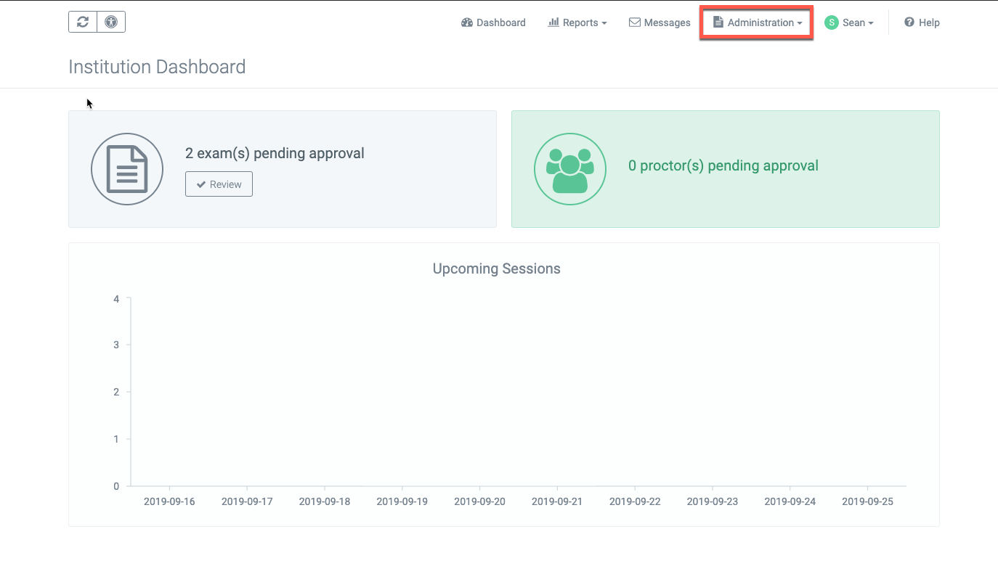Viewport: 998px width, 566px height.
Task: Open the Reports dropdown menu
Action: (x=577, y=22)
